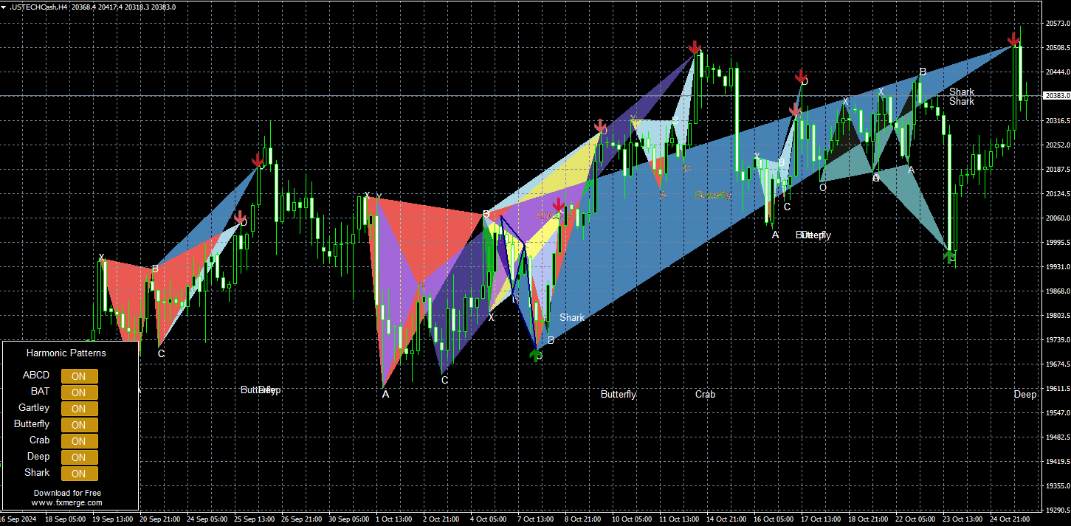Click the 16 Oct 05:00 time axis label
This screenshot has width=1071, height=526.
point(774,519)
